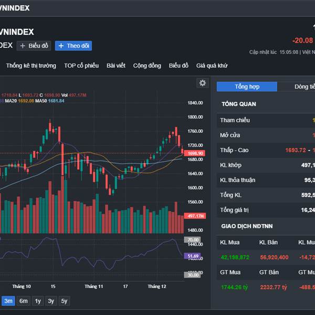The width and height of the screenshot is (315, 315).
Task: Open Biểu đồ tab in navigation
Action: (x=178, y=66)
